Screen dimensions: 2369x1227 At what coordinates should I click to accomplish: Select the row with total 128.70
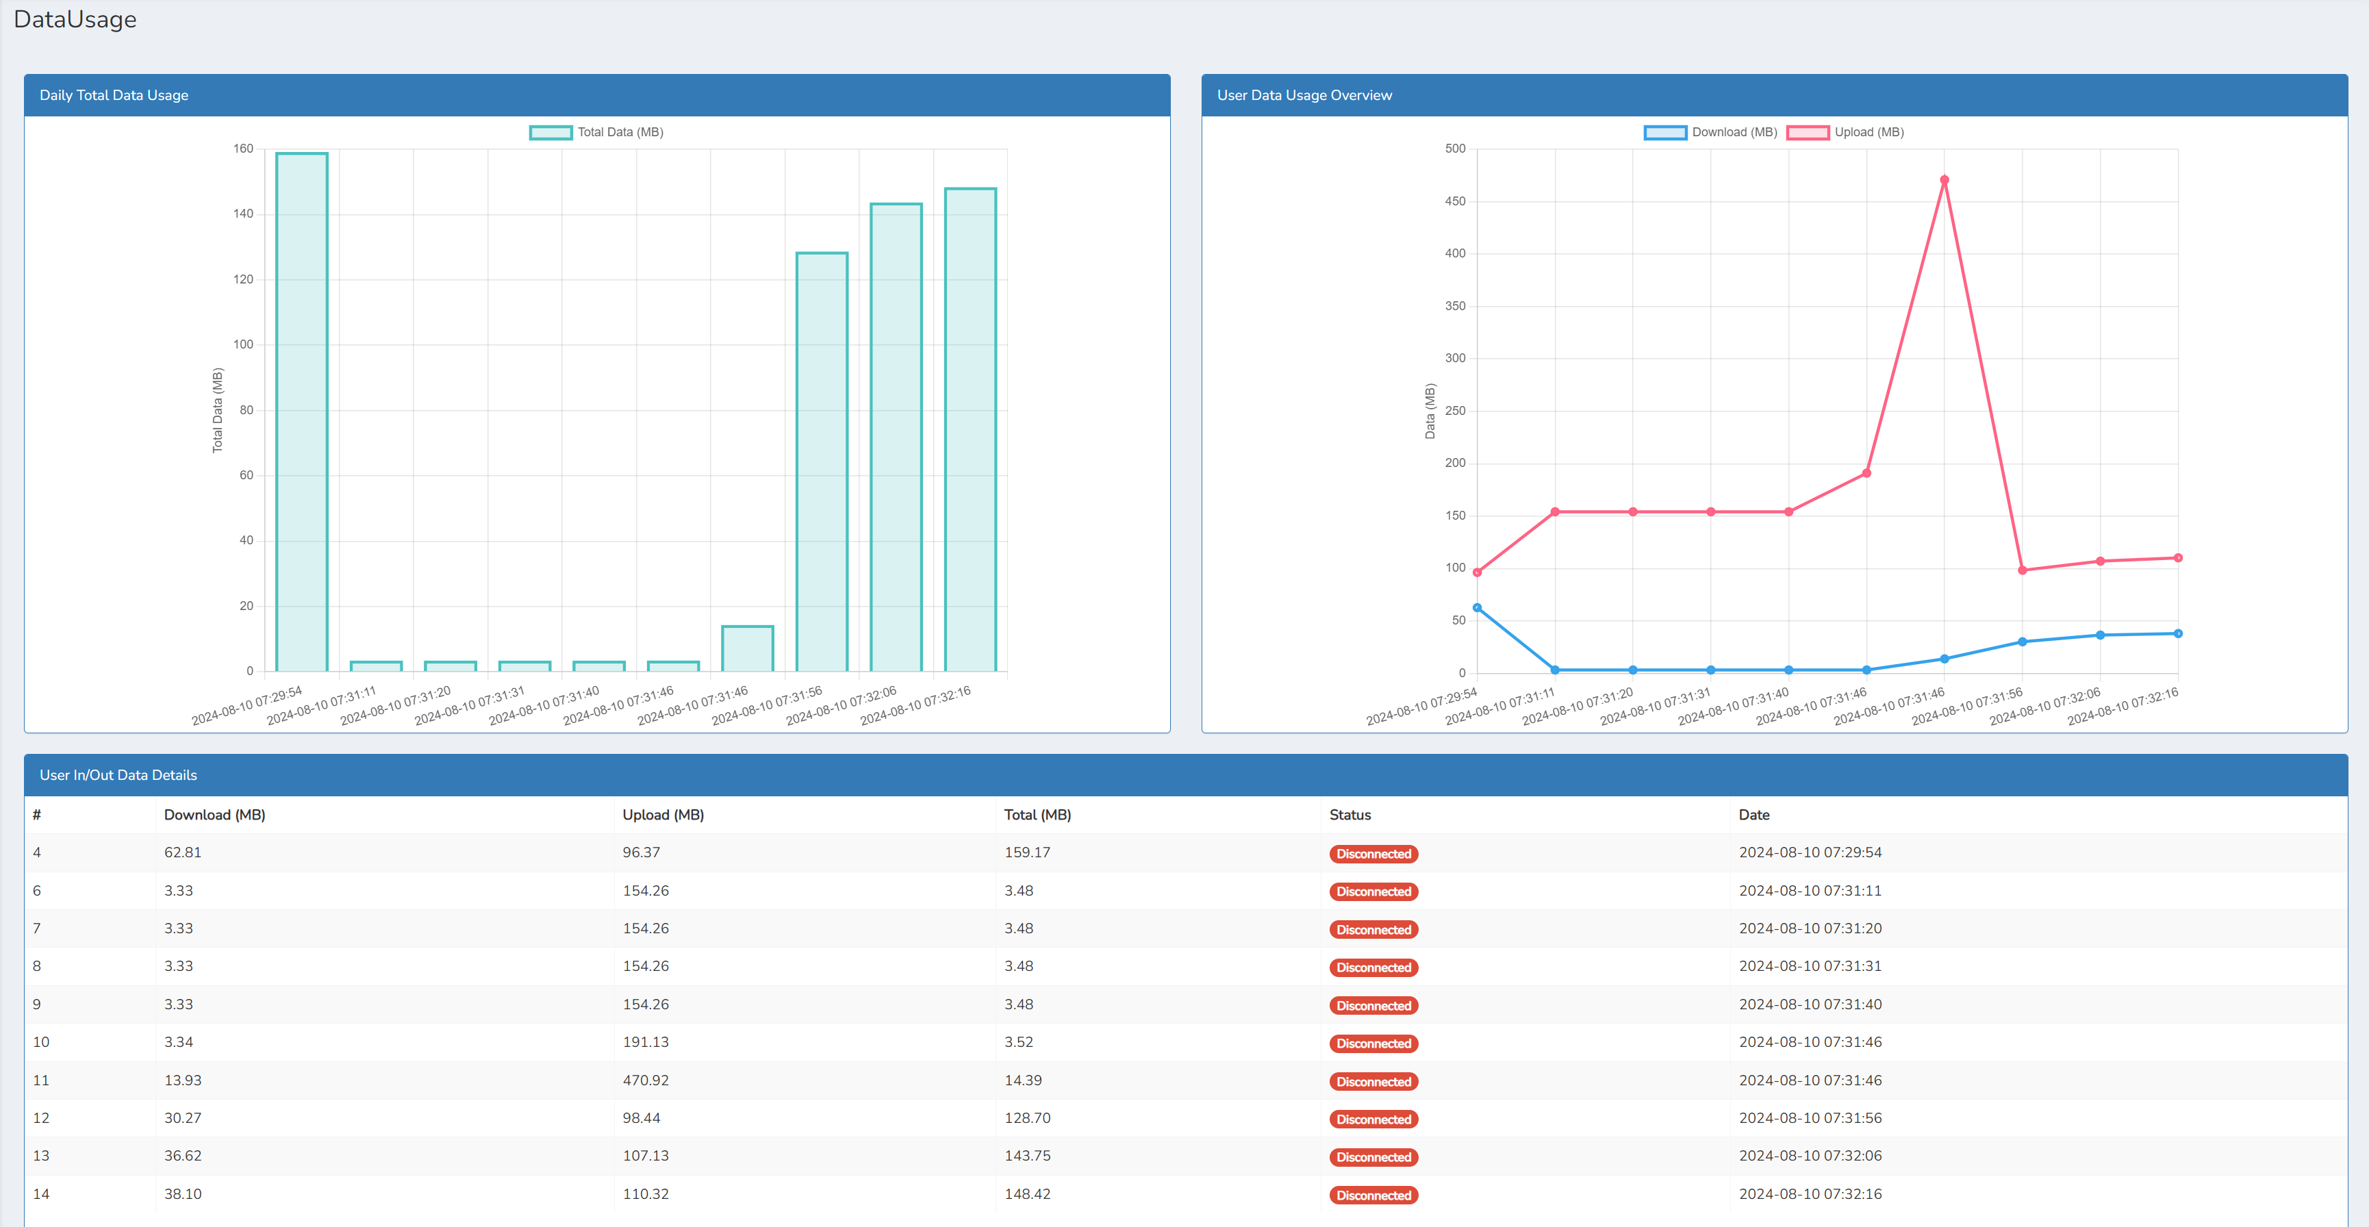1027,1118
